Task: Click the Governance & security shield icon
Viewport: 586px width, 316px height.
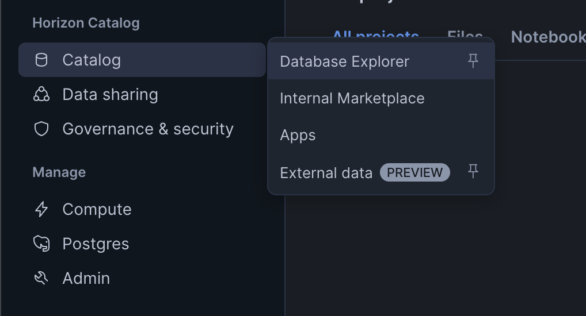Action: (41, 129)
